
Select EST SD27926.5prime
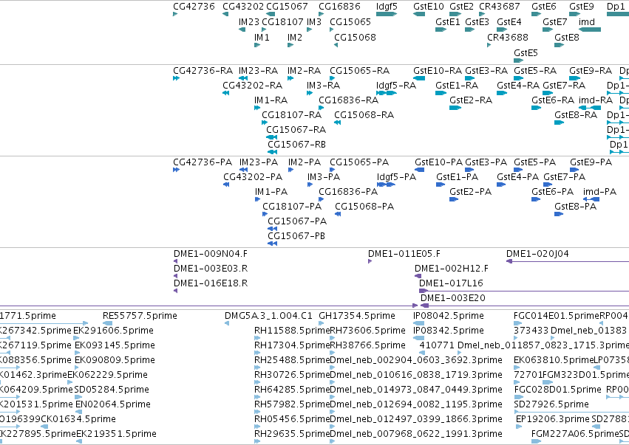[x=551, y=404]
